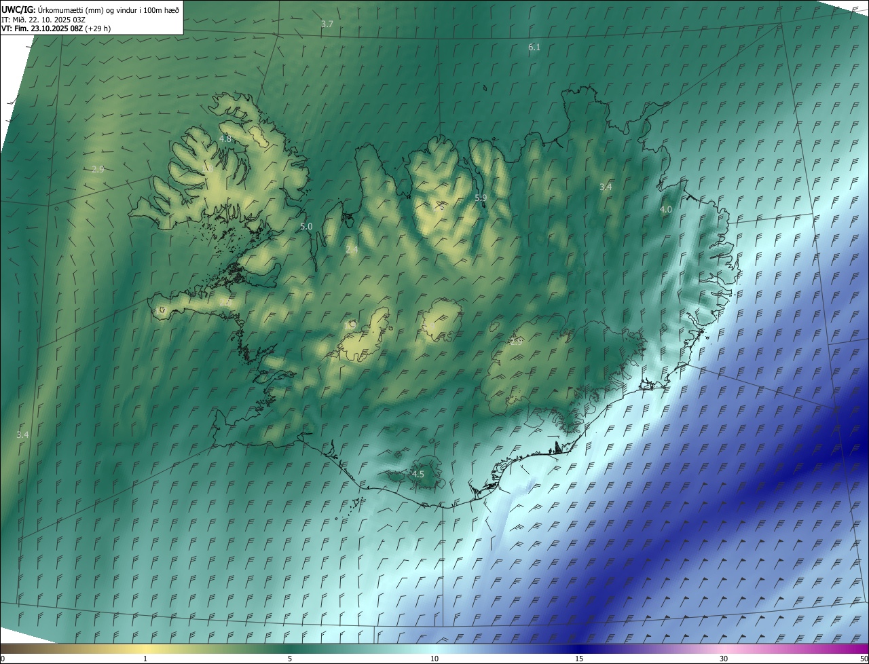The image size is (869, 664).
Task: Click the colour scale tick label 0
Action: tap(3, 659)
